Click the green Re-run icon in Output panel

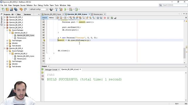coord(43,69)
